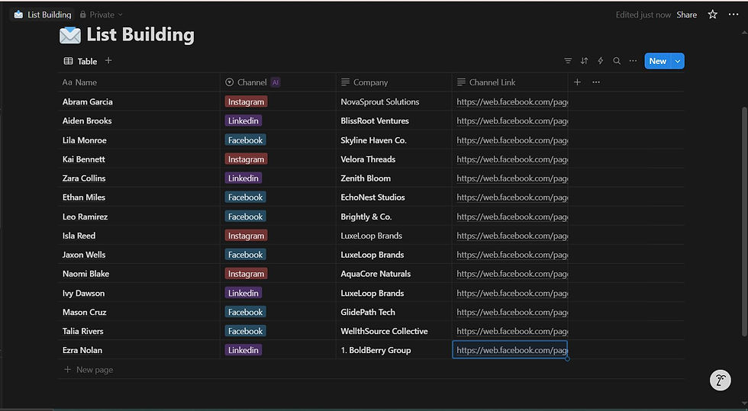
Task: Open Lila Monroe's Facebook channel tag
Action: [x=245, y=140]
